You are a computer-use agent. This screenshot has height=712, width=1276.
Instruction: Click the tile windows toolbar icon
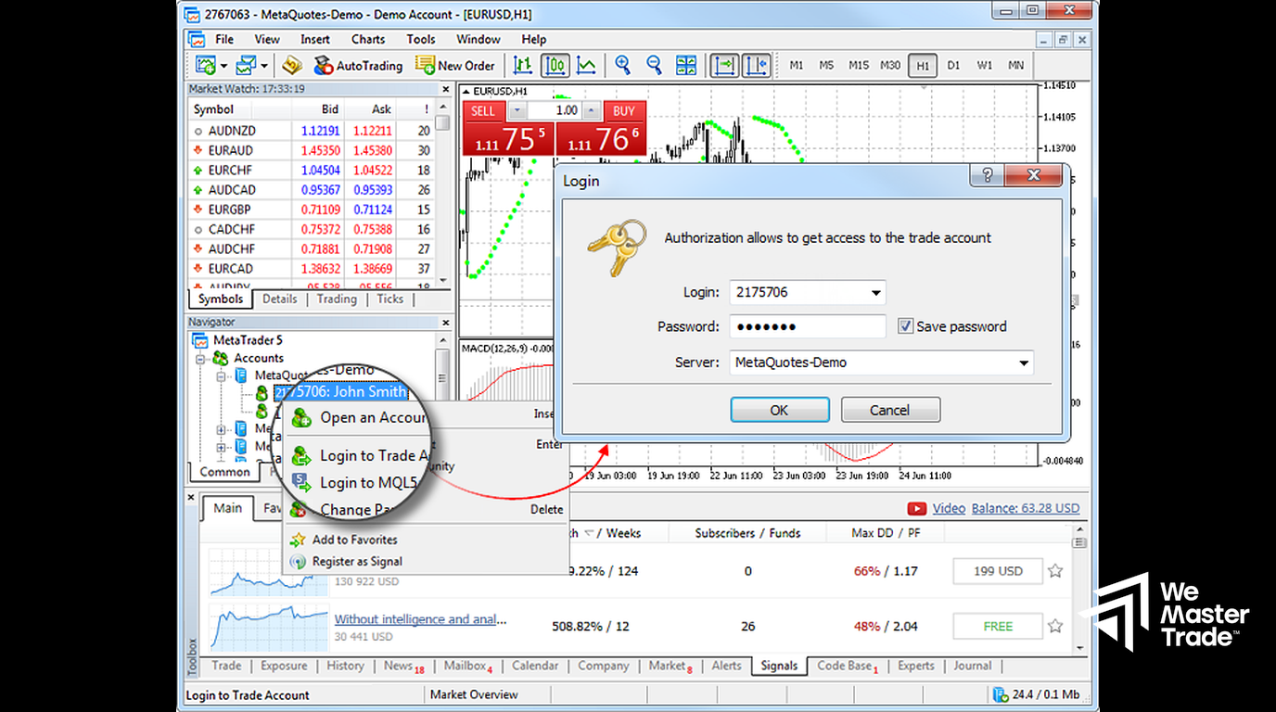coord(686,66)
